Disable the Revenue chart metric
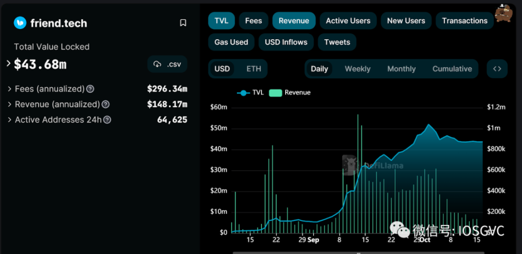522x254 pixels. [294, 21]
